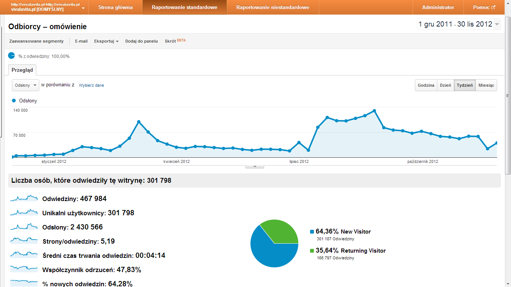Click the % nowych odwiedzin sparkline

24,283
